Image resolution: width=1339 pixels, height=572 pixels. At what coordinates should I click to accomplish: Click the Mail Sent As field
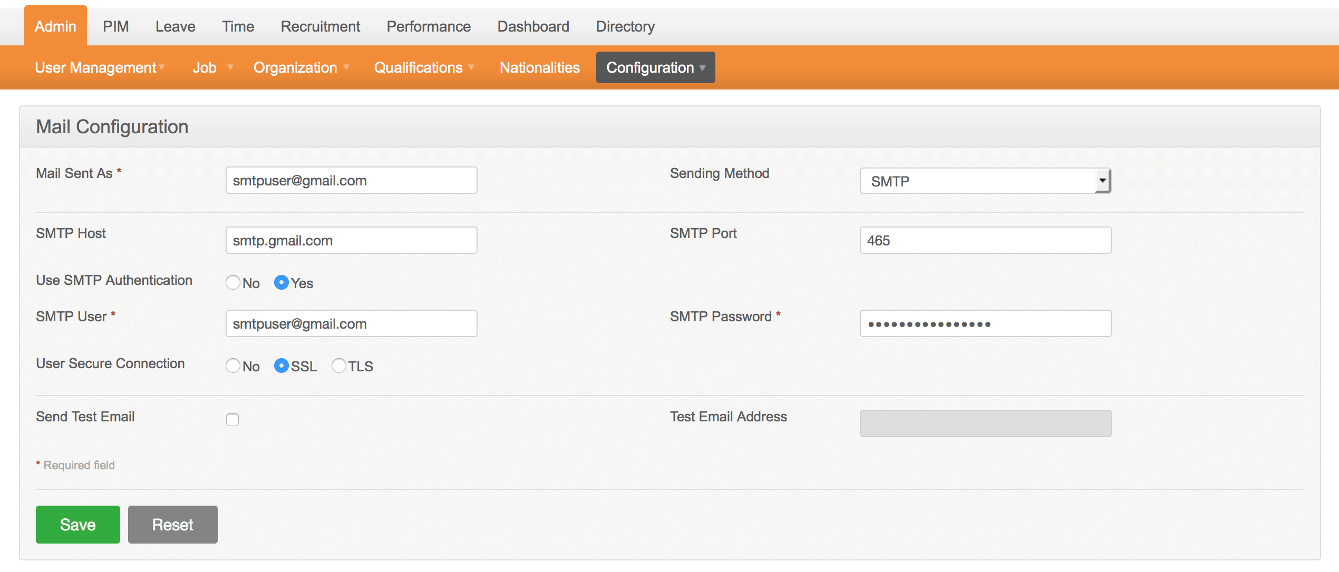[351, 181]
